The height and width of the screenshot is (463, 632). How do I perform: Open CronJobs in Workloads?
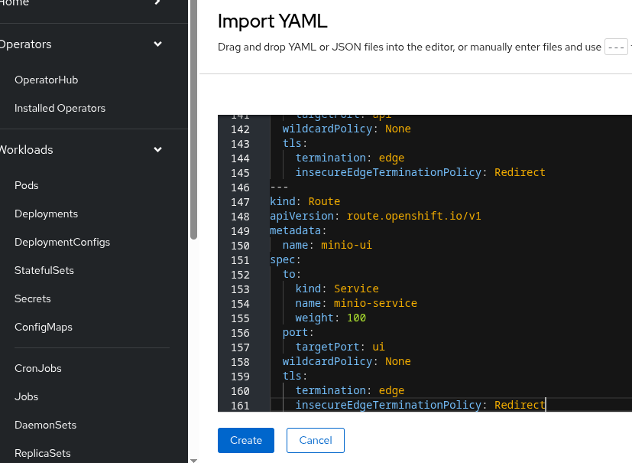tap(38, 368)
